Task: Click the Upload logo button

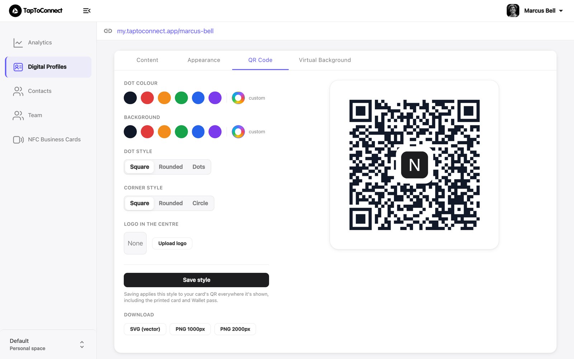Action: point(172,243)
